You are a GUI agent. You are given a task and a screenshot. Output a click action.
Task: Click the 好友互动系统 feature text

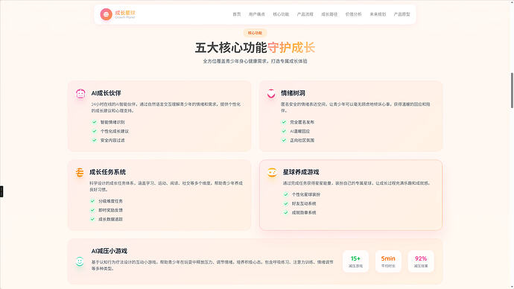point(304,203)
